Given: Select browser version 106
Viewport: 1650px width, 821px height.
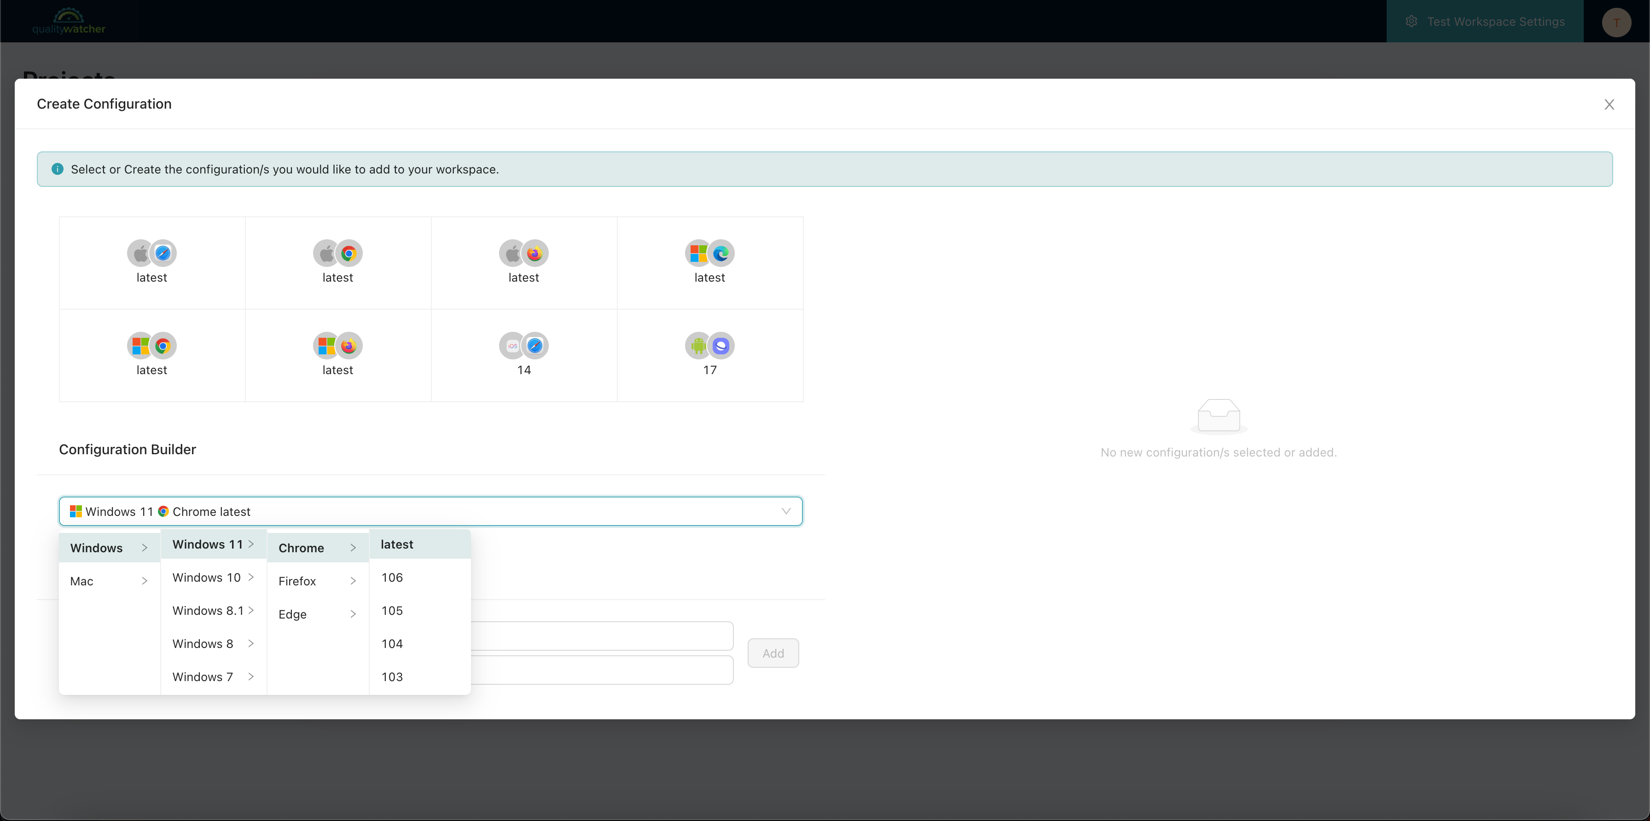Looking at the screenshot, I should [420, 578].
